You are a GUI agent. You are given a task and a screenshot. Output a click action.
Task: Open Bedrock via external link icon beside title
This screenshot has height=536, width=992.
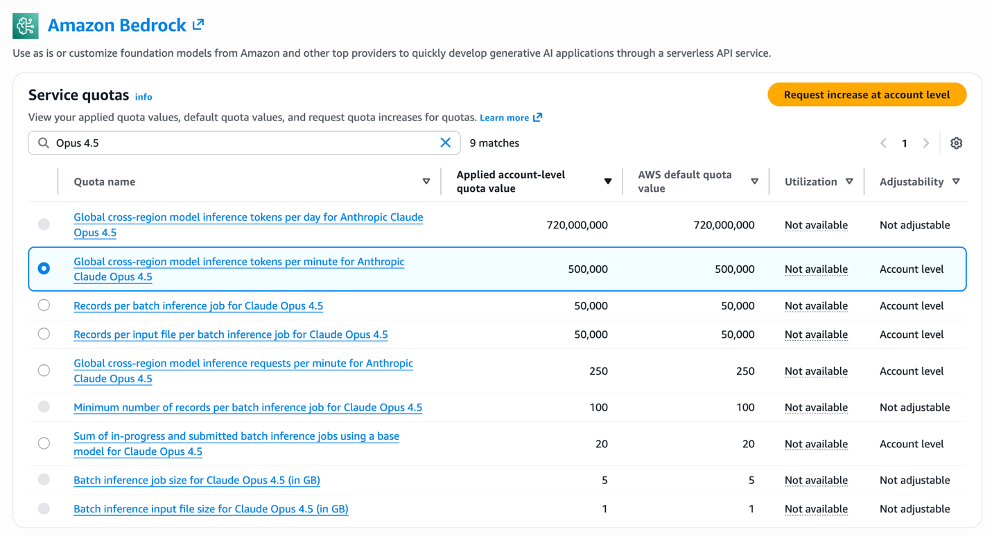coord(198,24)
